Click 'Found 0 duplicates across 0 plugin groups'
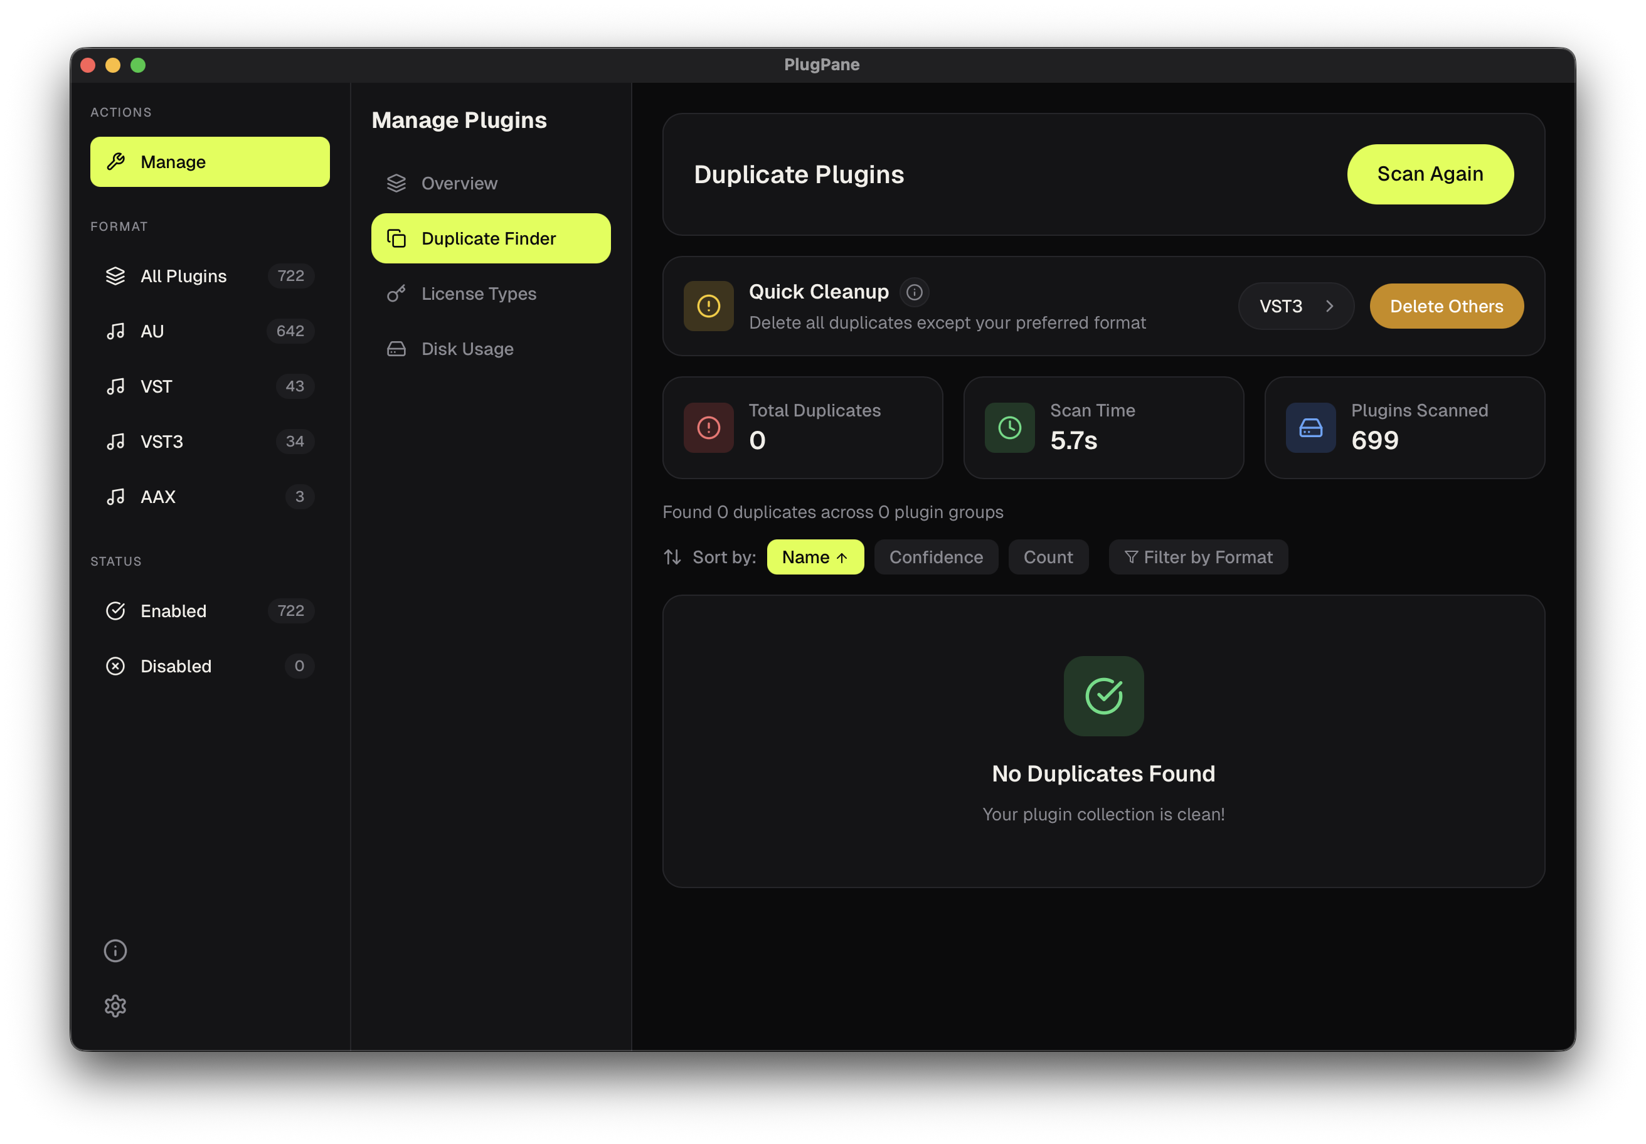The height and width of the screenshot is (1144, 1646). point(832,512)
